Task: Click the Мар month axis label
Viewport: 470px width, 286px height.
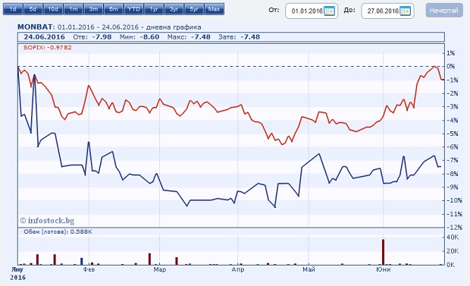Action: coord(159,269)
